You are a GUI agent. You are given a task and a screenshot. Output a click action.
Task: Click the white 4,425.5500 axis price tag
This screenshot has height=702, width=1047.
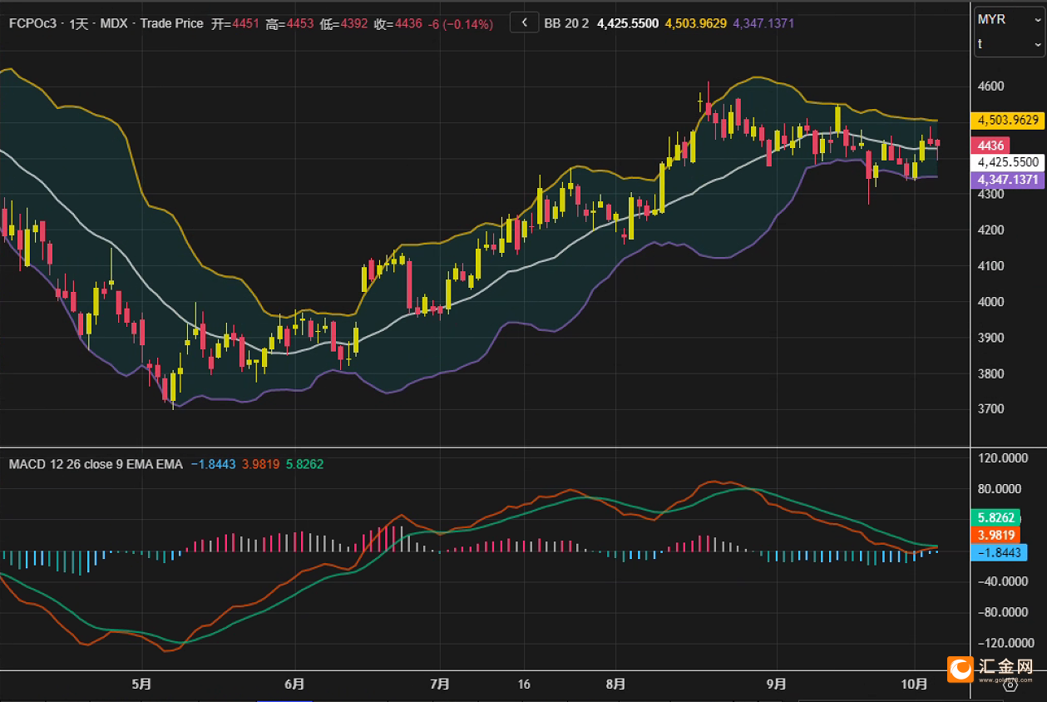click(x=1008, y=162)
